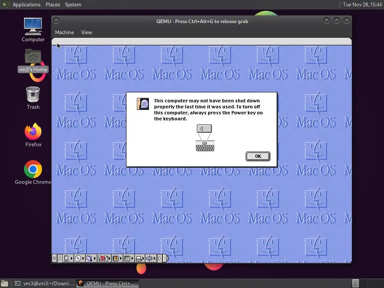
Task: Open the Computer desktop icon
Action: [33, 30]
